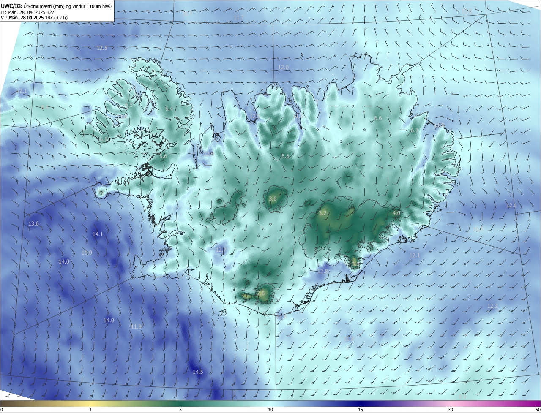Click the 3.6 value label on the glacier

273,198
